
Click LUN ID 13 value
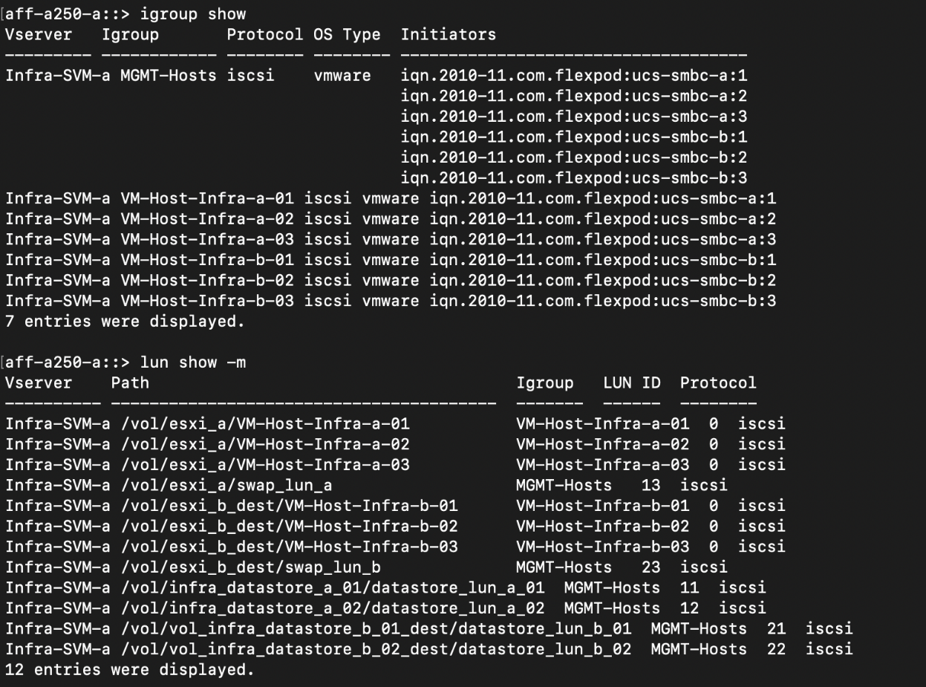point(651,485)
